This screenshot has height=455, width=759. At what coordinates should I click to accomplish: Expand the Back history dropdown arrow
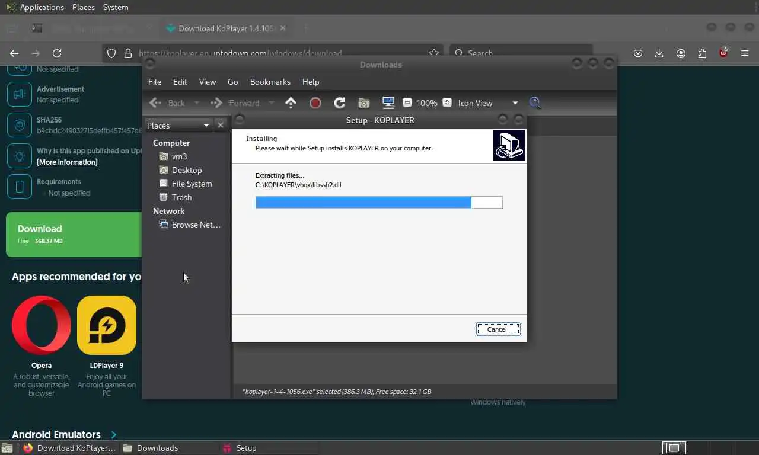[x=197, y=103]
